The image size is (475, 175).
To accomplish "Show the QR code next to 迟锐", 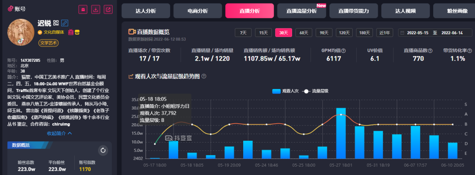I will (x=56, y=23).
